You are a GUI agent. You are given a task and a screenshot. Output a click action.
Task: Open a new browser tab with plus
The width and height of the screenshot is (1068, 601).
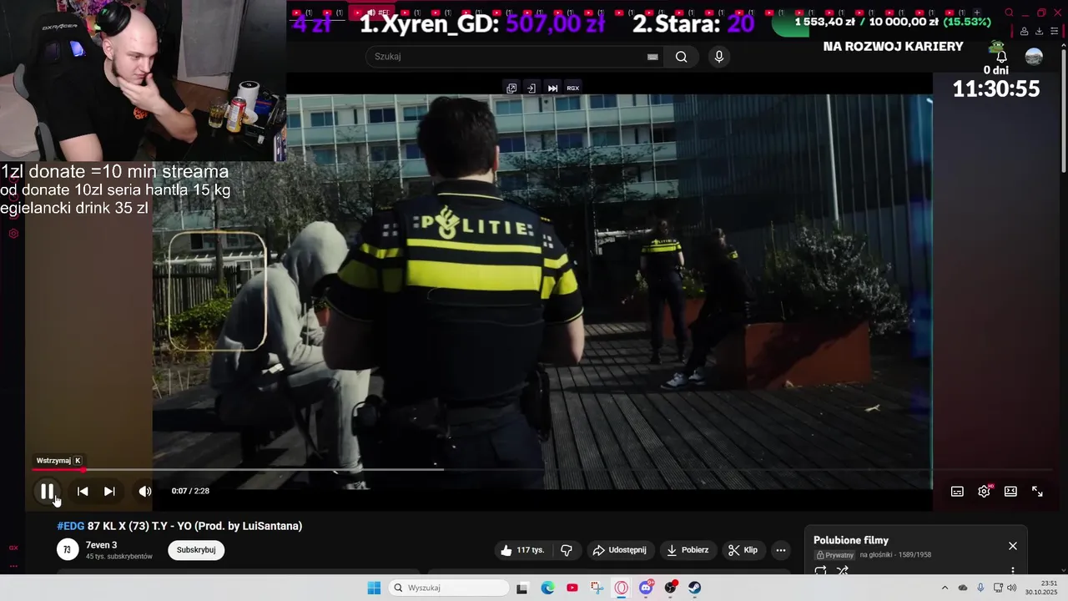click(x=977, y=13)
